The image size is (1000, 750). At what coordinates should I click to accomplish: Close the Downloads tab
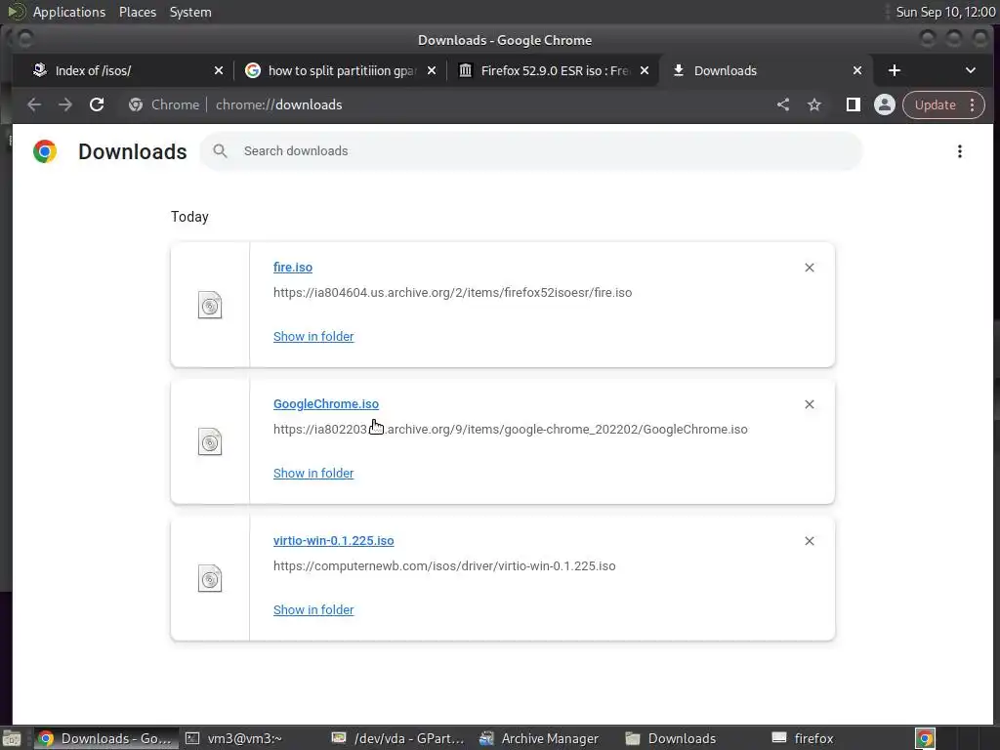click(x=857, y=70)
